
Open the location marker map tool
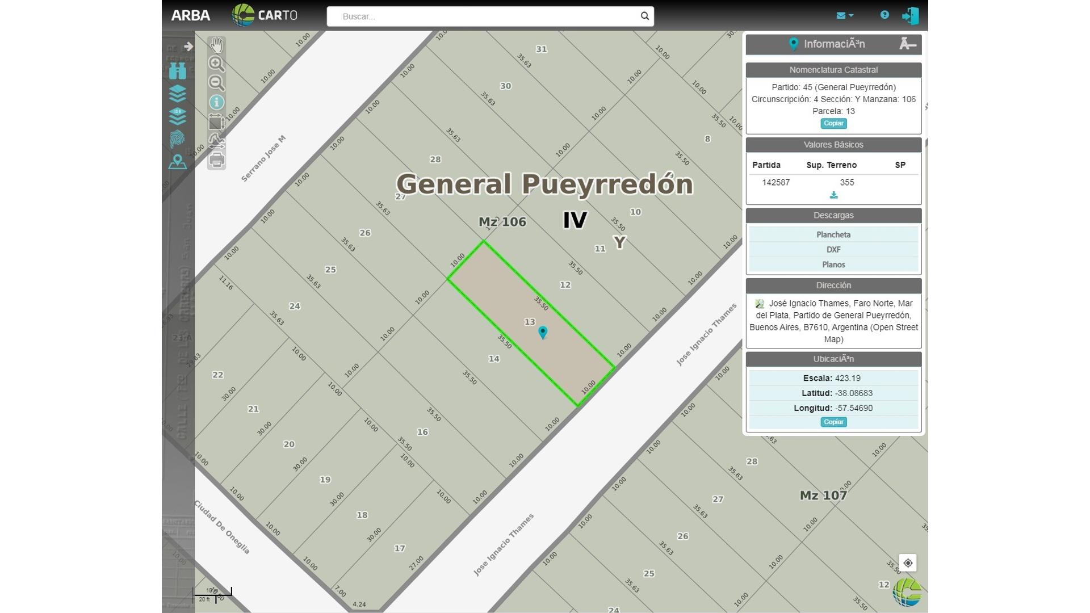[x=178, y=162]
